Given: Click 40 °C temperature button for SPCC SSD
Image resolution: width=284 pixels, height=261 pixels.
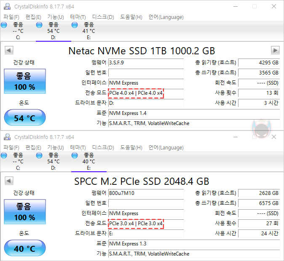Looking at the screenshot, I should pos(25,248).
